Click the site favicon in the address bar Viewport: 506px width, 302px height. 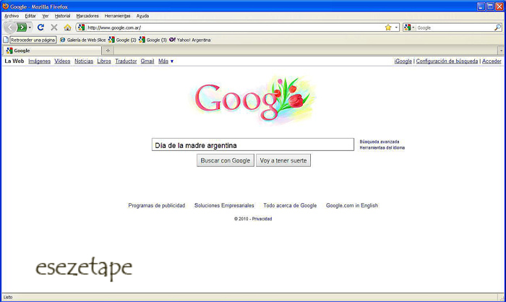pos(81,27)
